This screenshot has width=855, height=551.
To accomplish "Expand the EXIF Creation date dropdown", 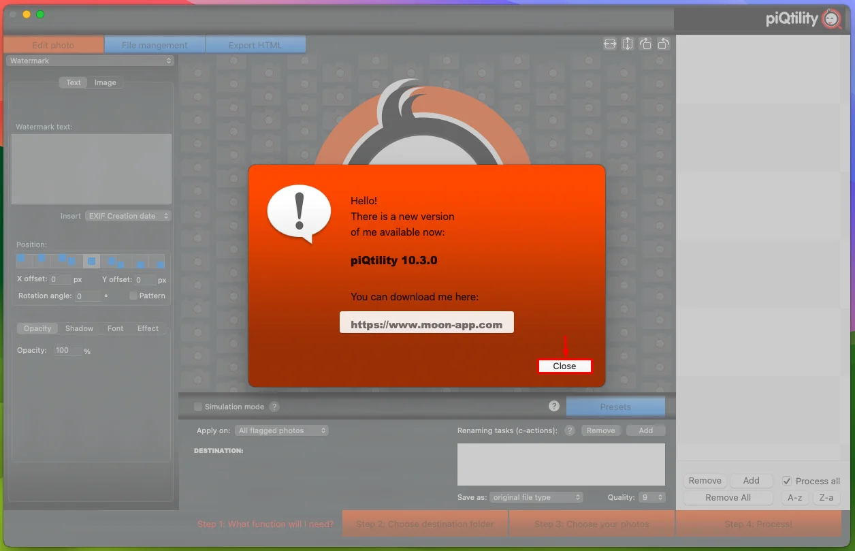I will point(128,216).
